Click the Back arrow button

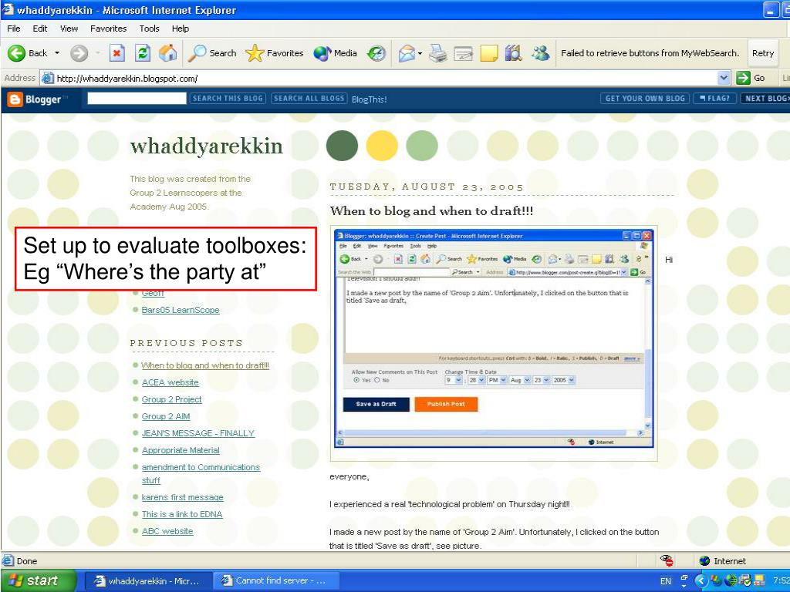tap(28, 53)
